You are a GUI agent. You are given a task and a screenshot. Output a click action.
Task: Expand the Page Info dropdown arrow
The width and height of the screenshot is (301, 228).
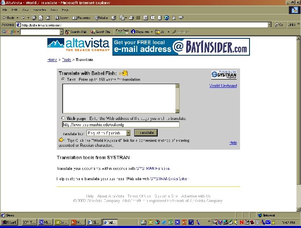152,32
